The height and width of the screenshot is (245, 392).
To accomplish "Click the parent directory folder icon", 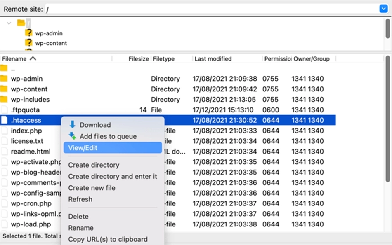I will pyautogui.click(x=5, y=68).
